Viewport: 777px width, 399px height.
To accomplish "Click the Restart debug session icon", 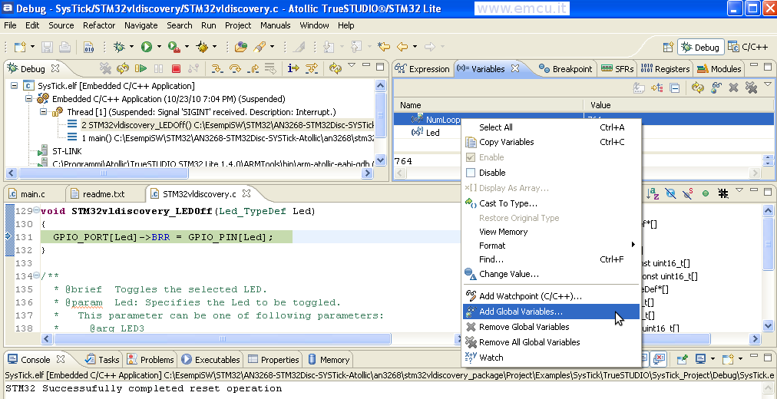I will point(122,68).
